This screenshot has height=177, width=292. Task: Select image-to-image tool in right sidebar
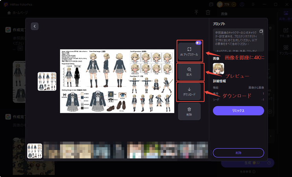pos(286,15)
